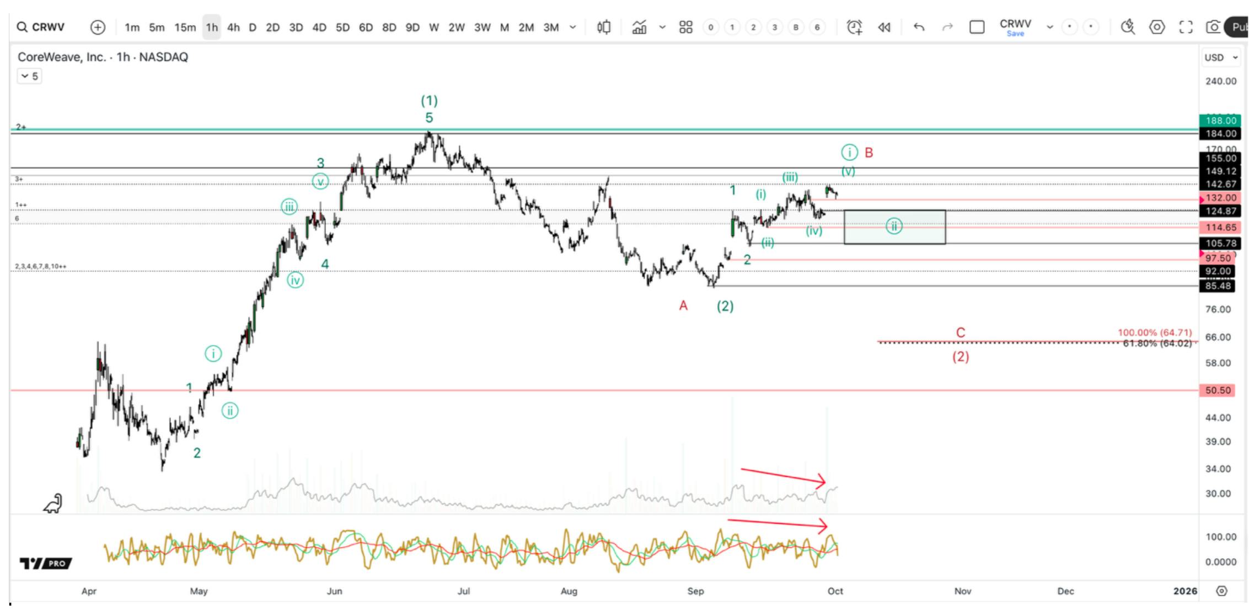Expand more timeframes chevron after 3M
Image resolution: width=1254 pixels, height=613 pixels.
point(573,27)
